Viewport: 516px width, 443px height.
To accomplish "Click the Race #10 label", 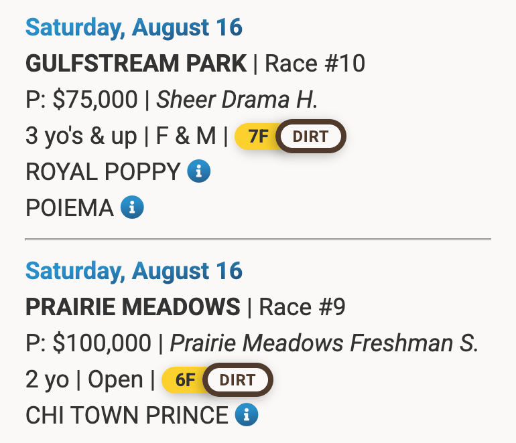I will 315,64.
